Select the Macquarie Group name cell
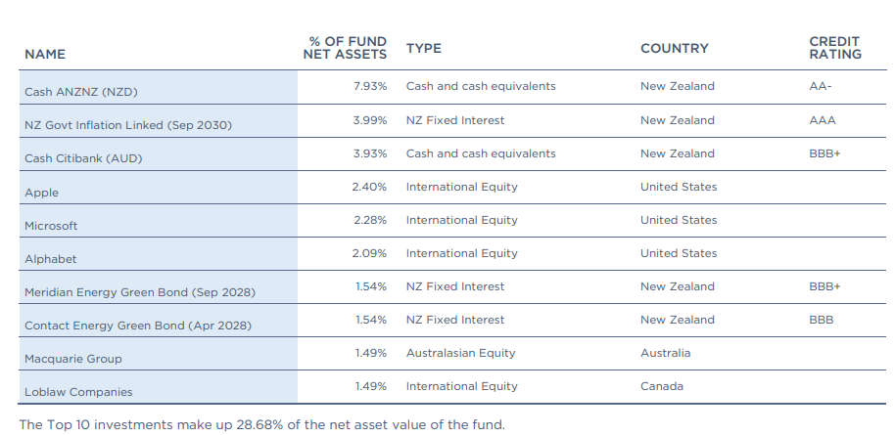Viewport: 895px width, 435px height. pyautogui.click(x=73, y=359)
